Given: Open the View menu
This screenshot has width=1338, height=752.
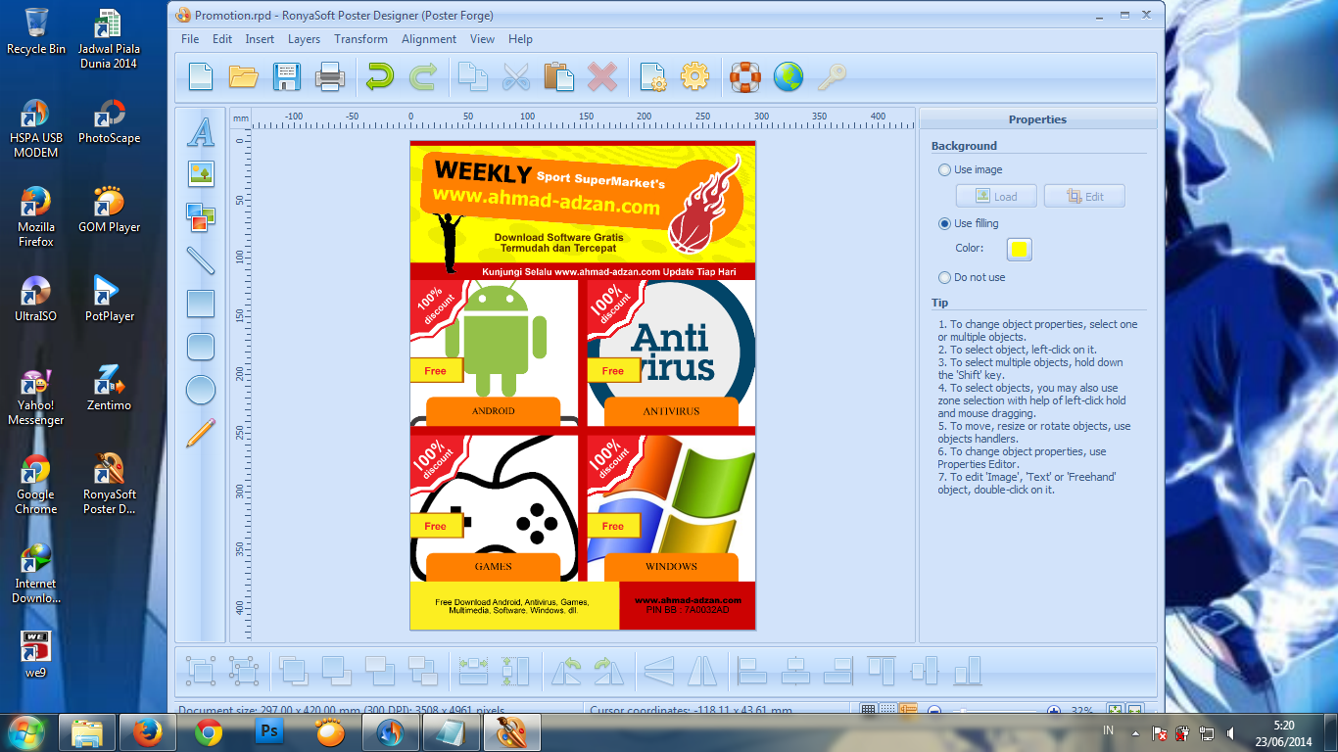Looking at the screenshot, I should click(482, 39).
